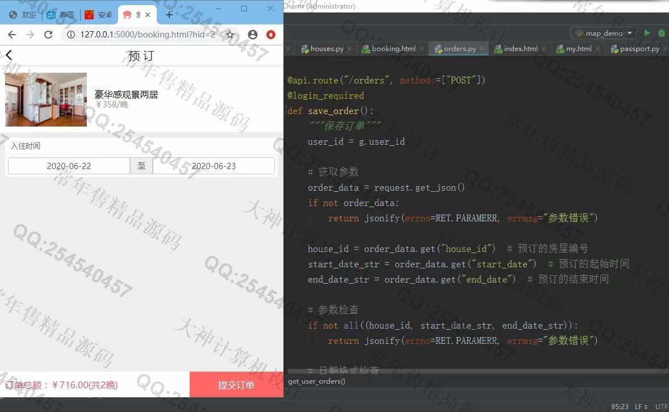Go back in Chrome browser
Image resolution: width=669 pixels, height=412 pixels.
12,35
